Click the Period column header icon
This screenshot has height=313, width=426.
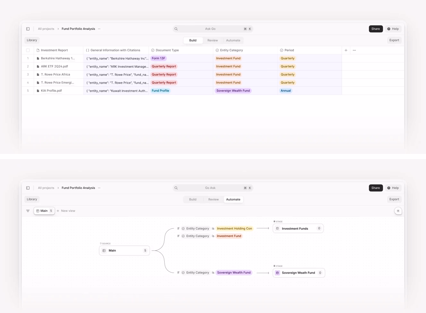pyautogui.click(x=282, y=50)
